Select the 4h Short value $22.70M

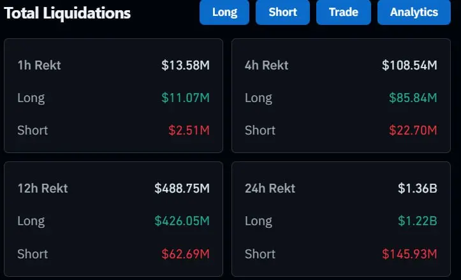click(413, 130)
